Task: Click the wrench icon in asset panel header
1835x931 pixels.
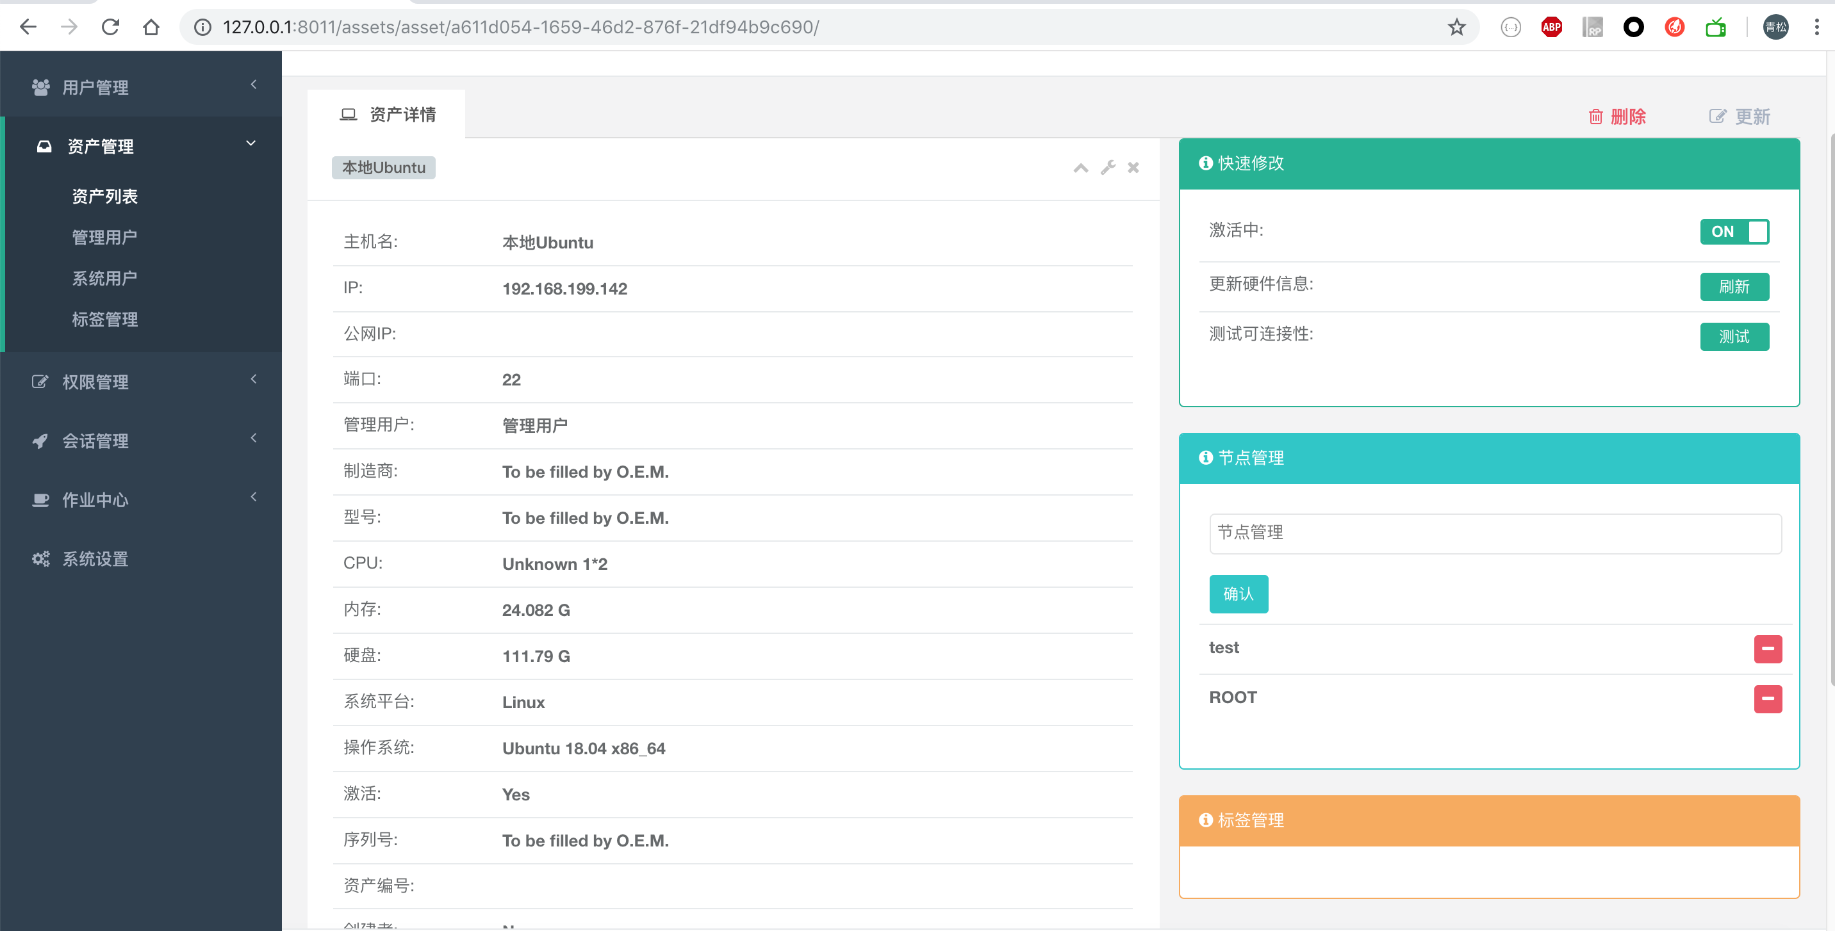Action: pyautogui.click(x=1108, y=168)
